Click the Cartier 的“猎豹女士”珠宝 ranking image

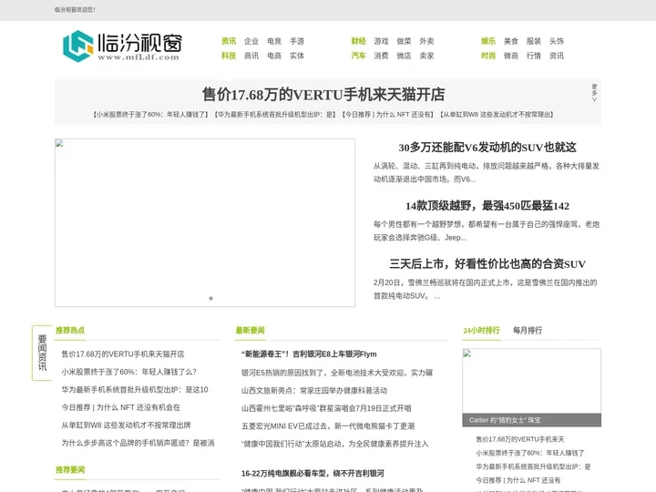pos(532,387)
